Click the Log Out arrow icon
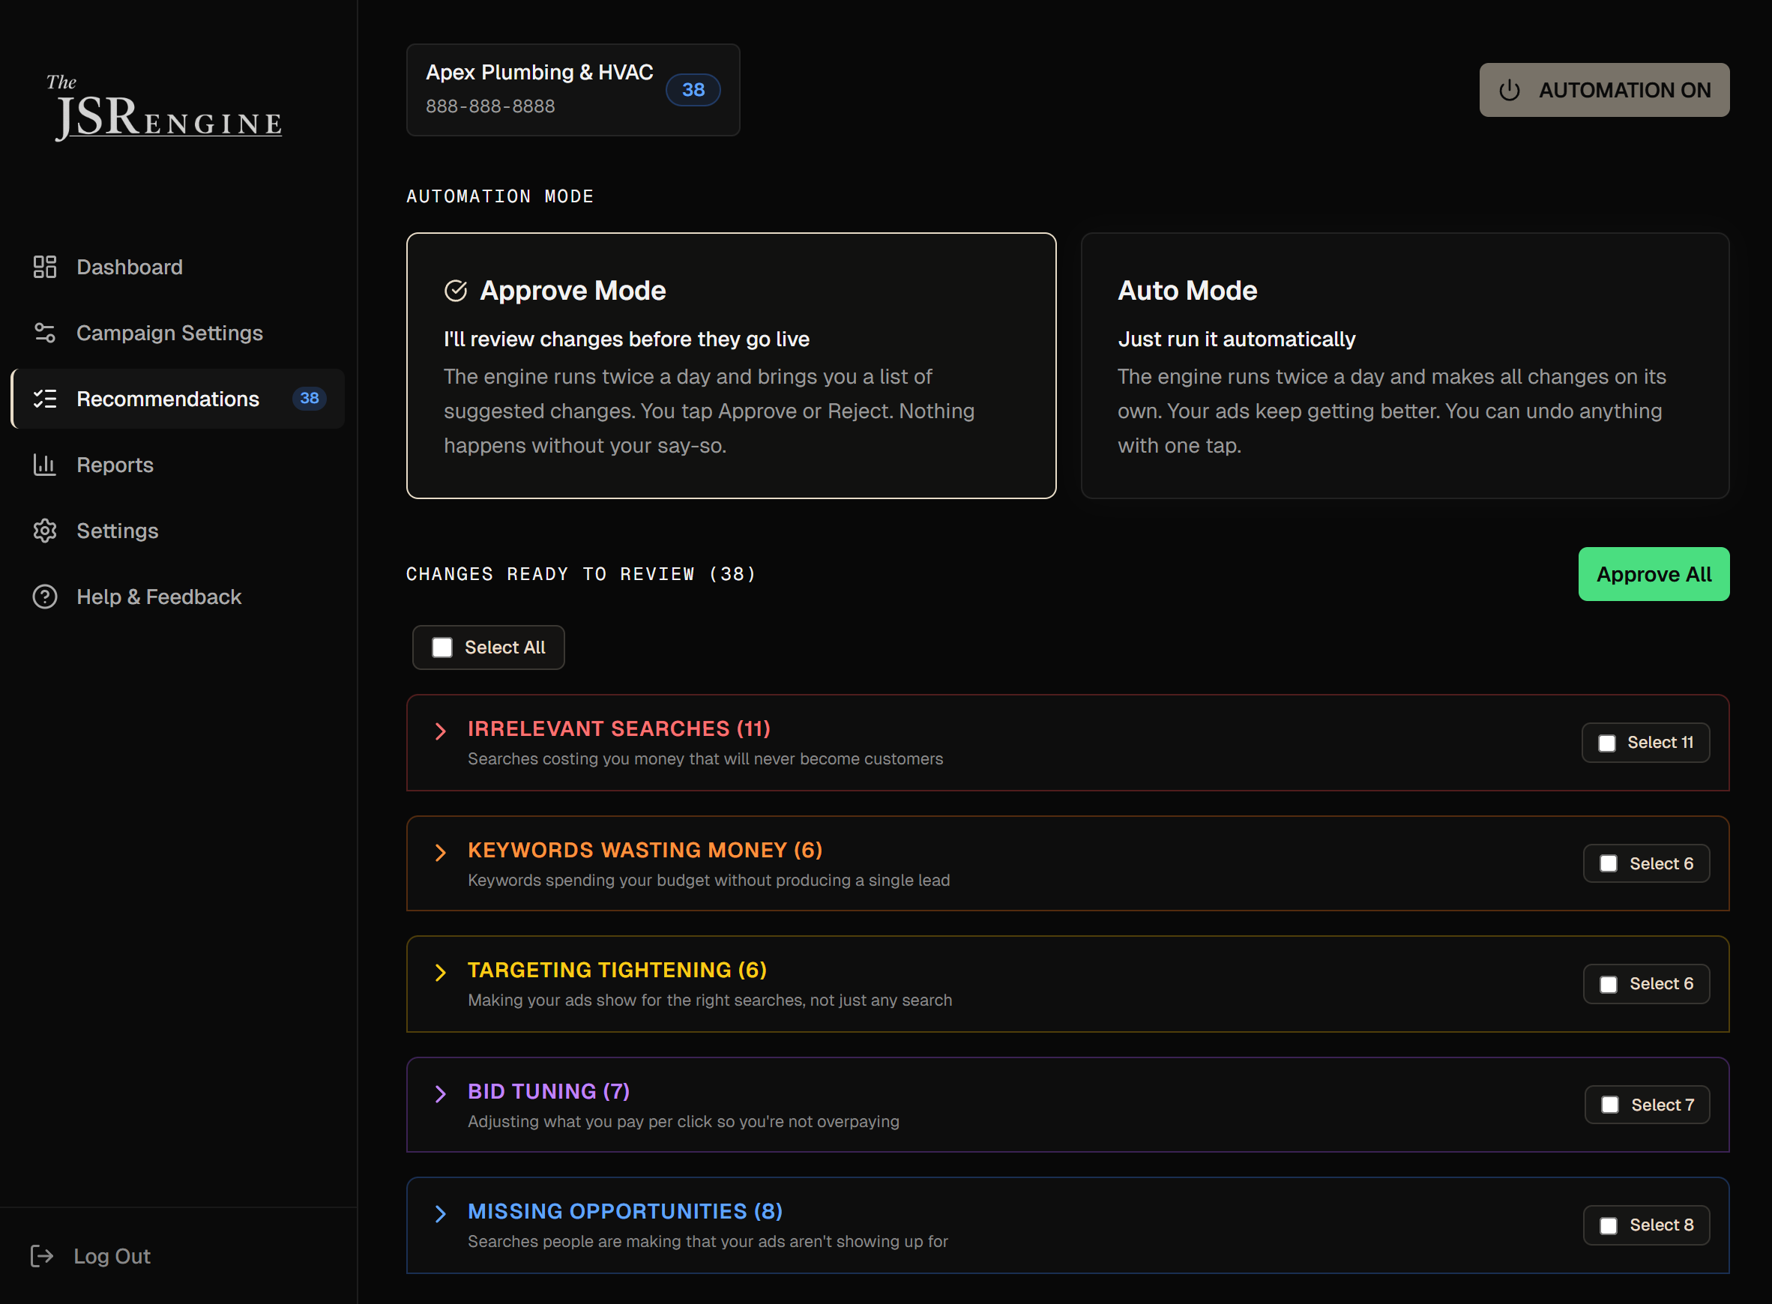1772x1304 pixels. coord(43,1256)
